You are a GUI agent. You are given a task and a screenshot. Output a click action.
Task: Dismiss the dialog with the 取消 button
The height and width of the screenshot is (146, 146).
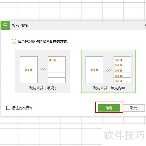pos(134,108)
